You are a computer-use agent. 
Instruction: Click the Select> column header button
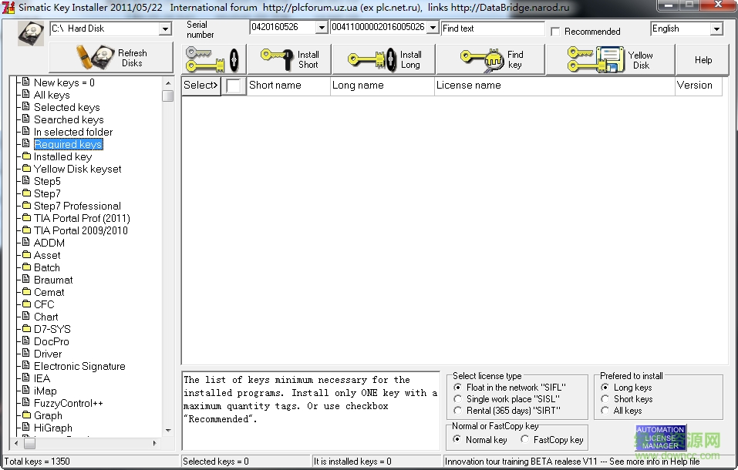click(x=201, y=86)
